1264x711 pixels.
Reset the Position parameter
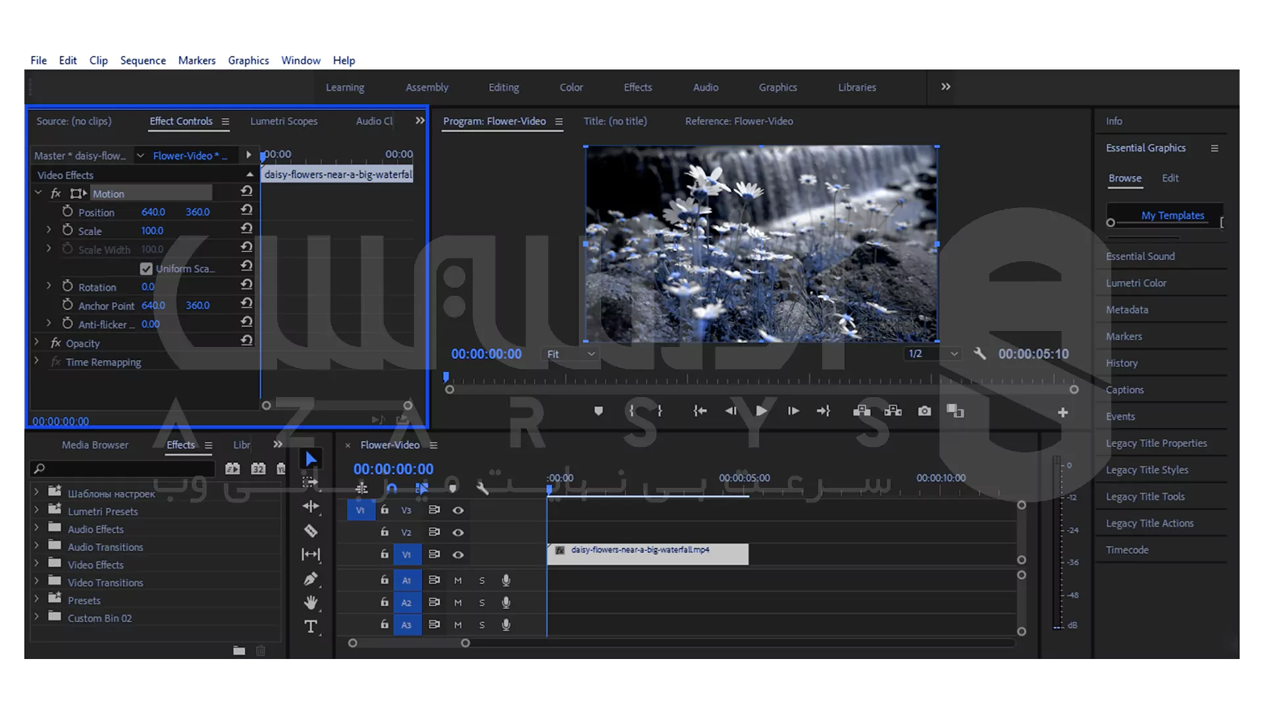coord(246,210)
